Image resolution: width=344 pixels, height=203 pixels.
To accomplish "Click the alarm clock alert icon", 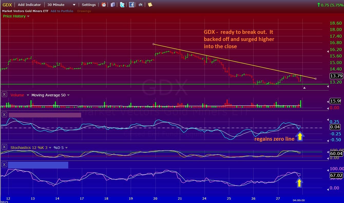I will click(x=104, y=5).
